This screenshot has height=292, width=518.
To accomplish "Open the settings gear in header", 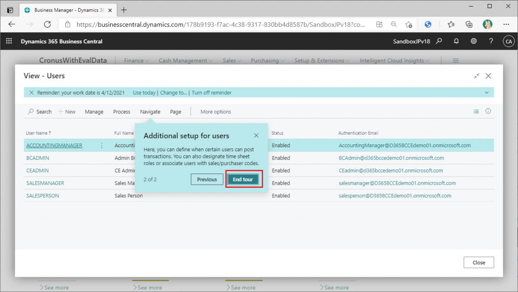I will coord(473,41).
